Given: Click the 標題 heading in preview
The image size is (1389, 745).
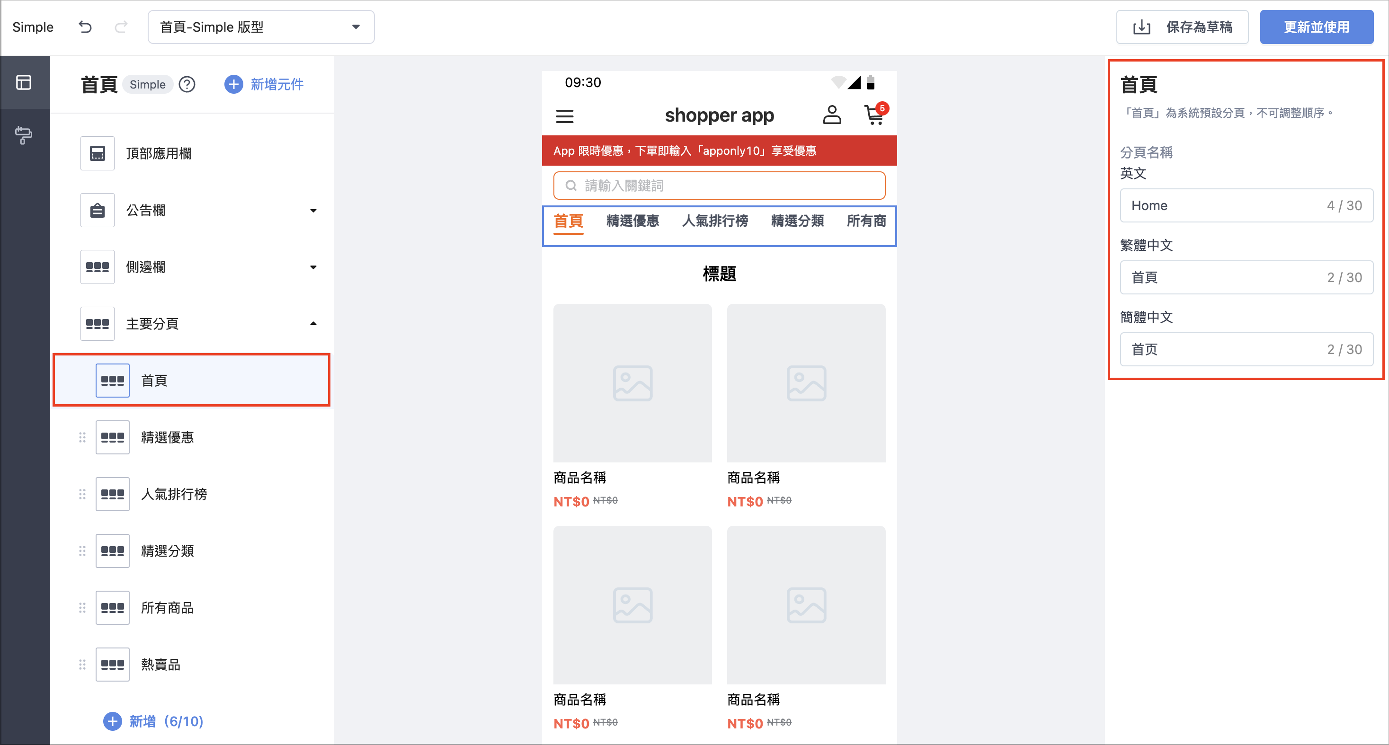Looking at the screenshot, I should click(x=719, y=274).
